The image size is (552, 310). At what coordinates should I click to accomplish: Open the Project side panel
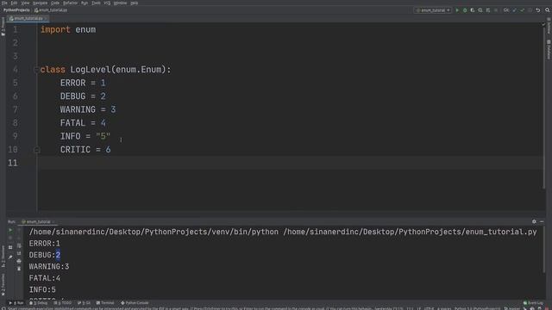point(3,27)
